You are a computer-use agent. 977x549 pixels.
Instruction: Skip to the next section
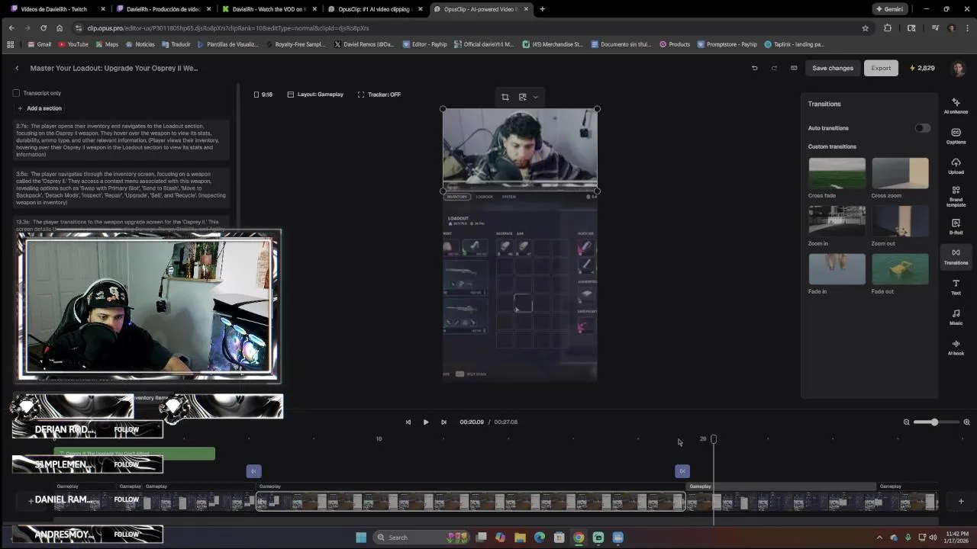click(443, 422)
